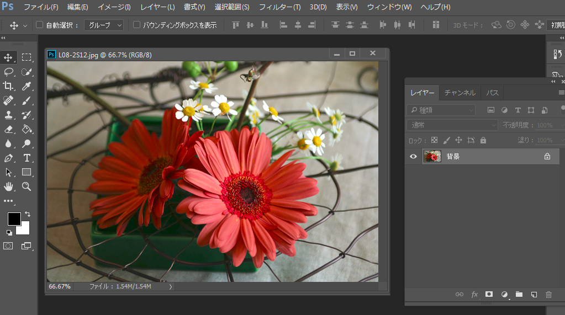The width and height of the screenshot is (565, 315).
Task: Select the Crop tool
Action: click(8, 86)
